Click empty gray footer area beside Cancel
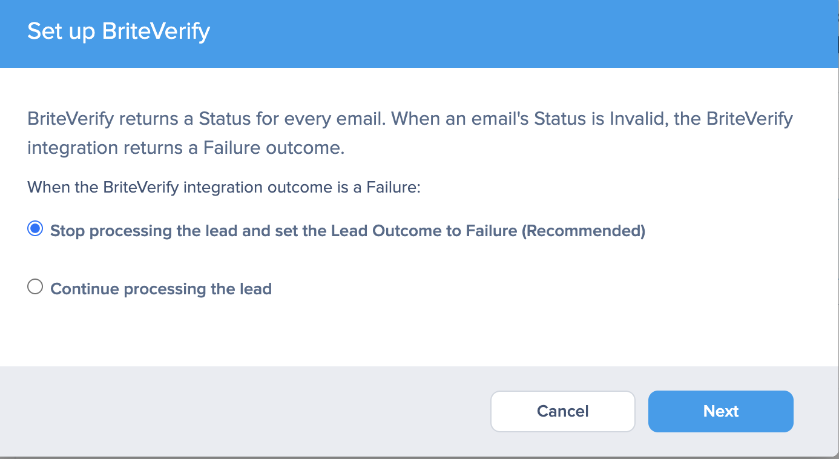The height and width of the screenshot is (459, 839). pyautogui.click(x=242, y=411)
